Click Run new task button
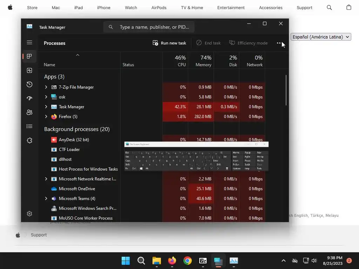The height and width of the screenshot is (269, 359). (x=169, y=43)
